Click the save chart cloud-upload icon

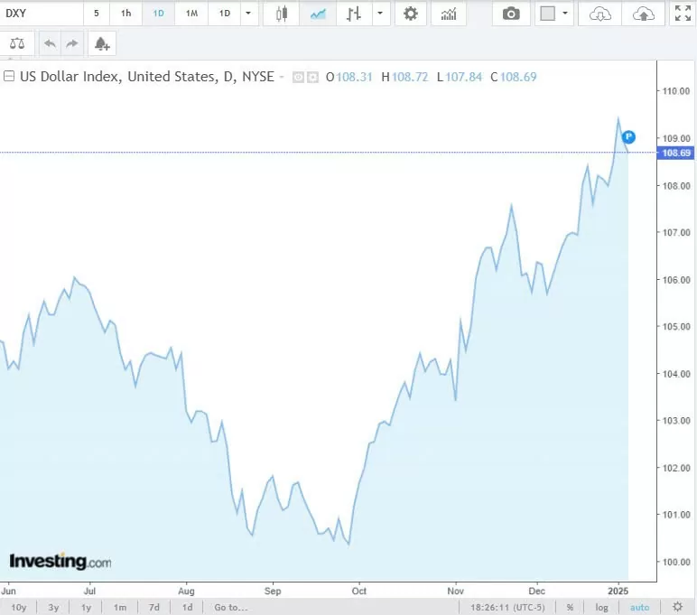pos(643,14)
